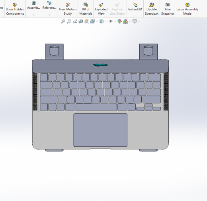This screenshot has height=201, width=207.
Task: Click Zoom to Fit icon
Action: [63, 21]
